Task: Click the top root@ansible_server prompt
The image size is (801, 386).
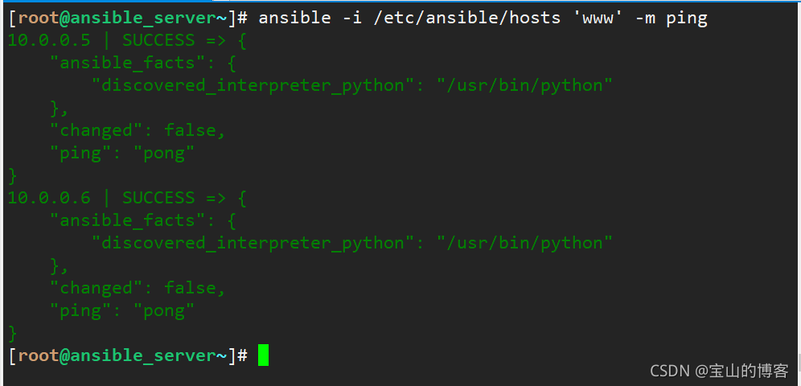Action: coord(128,18)
